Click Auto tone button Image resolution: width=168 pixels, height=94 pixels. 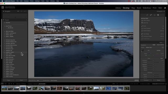click(162, 58)
